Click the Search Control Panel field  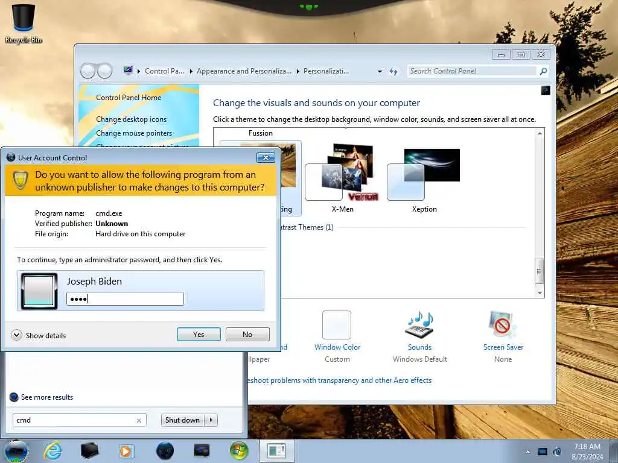pos(472,71)
